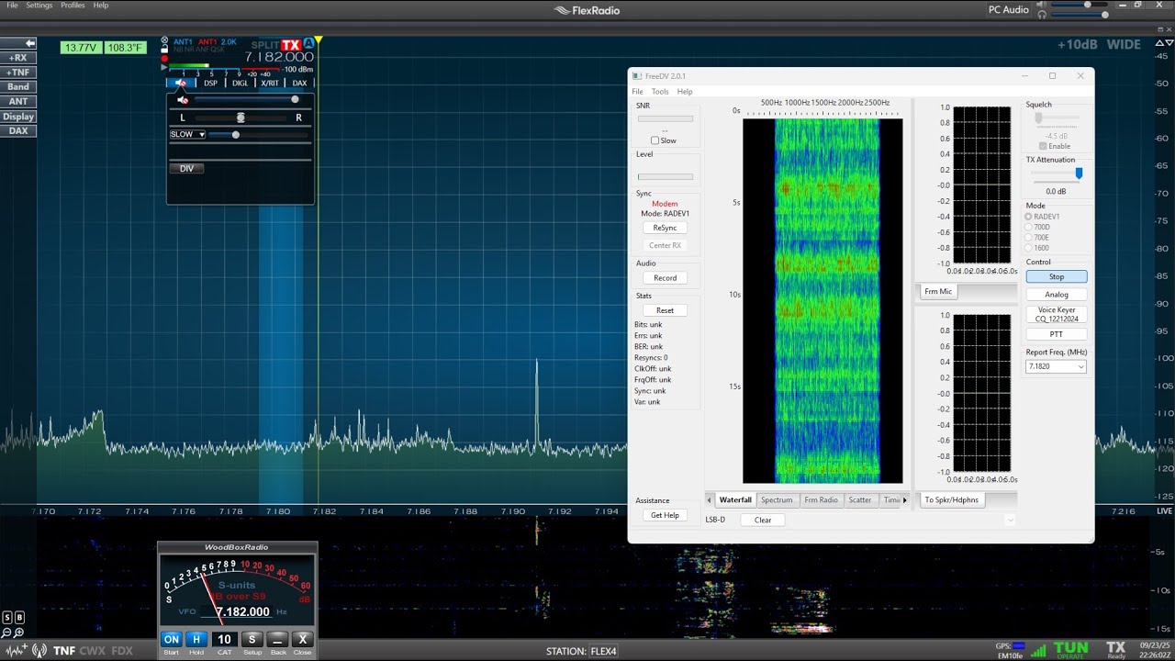Click the S Setup button on WoodBoxRadio
Screen dimensions: 1175x661
pyautogui.click(x=252, y=639)
